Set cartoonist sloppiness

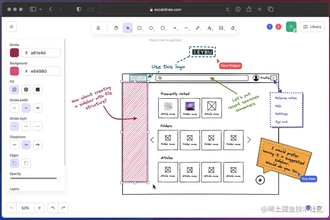[38, 145]
